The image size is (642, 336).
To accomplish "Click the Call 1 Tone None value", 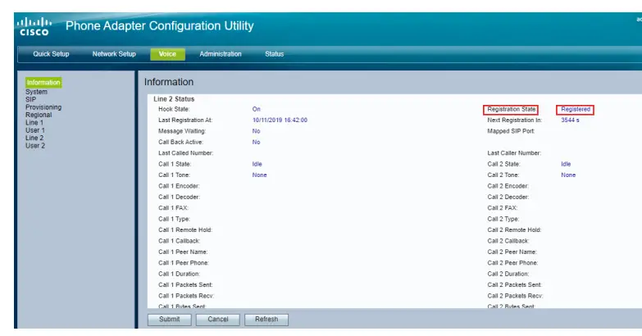I will click(260, 175).
